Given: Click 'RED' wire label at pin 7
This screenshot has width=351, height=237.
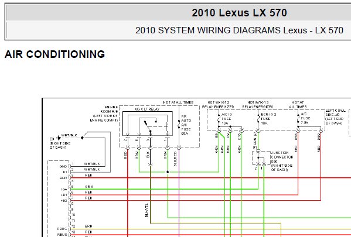Looking at the screenshot, I should tap(88, 198).
